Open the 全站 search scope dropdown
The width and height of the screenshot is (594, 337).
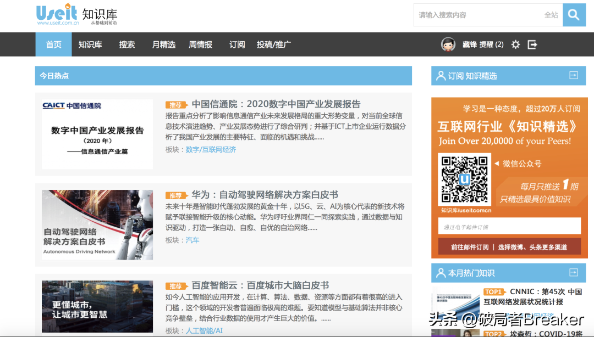coord(551,15)
